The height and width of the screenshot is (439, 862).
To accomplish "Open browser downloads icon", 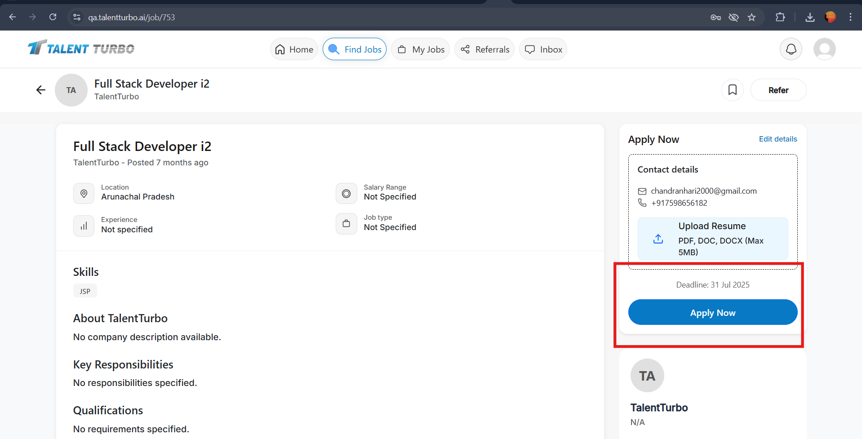I will (x=810, y=18).
